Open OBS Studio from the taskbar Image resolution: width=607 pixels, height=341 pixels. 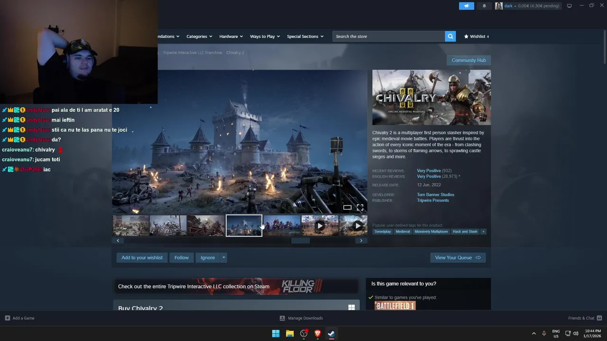[x=304, y=333]
